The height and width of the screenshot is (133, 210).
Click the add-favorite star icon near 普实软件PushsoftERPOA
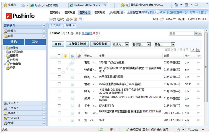point(122,5)
